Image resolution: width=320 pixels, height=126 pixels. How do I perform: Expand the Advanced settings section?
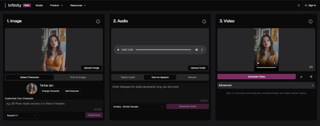click(x=266, y=85)
